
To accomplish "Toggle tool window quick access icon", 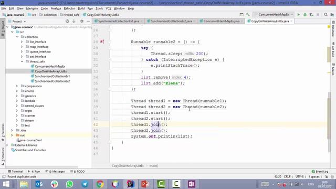I will [4, 177].
